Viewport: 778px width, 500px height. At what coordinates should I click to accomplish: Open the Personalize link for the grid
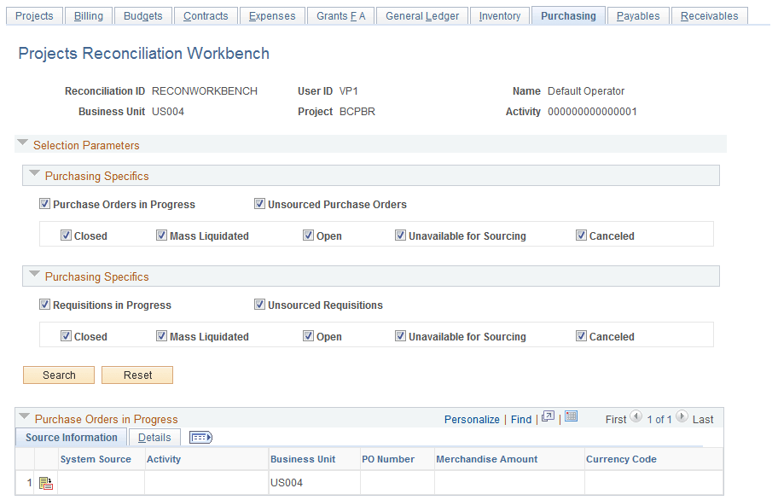coord(472,419)
